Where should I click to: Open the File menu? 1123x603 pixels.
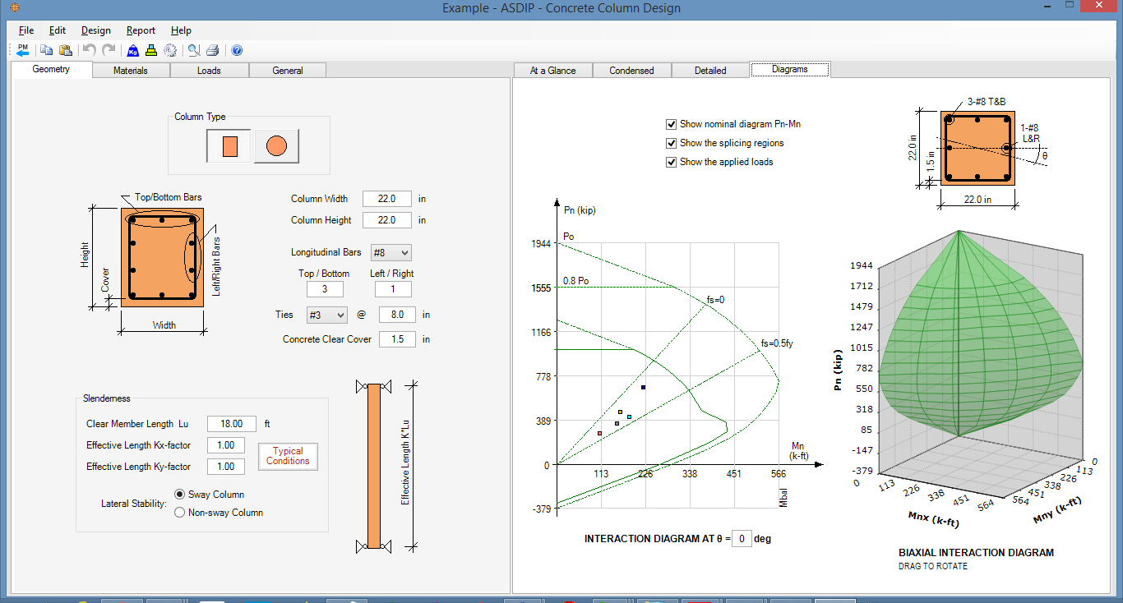(x=26, y=30)
